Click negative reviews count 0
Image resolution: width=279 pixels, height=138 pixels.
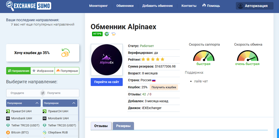[x=150, y=94]
